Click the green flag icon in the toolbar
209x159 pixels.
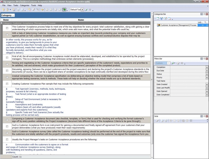tap(64, 10)
